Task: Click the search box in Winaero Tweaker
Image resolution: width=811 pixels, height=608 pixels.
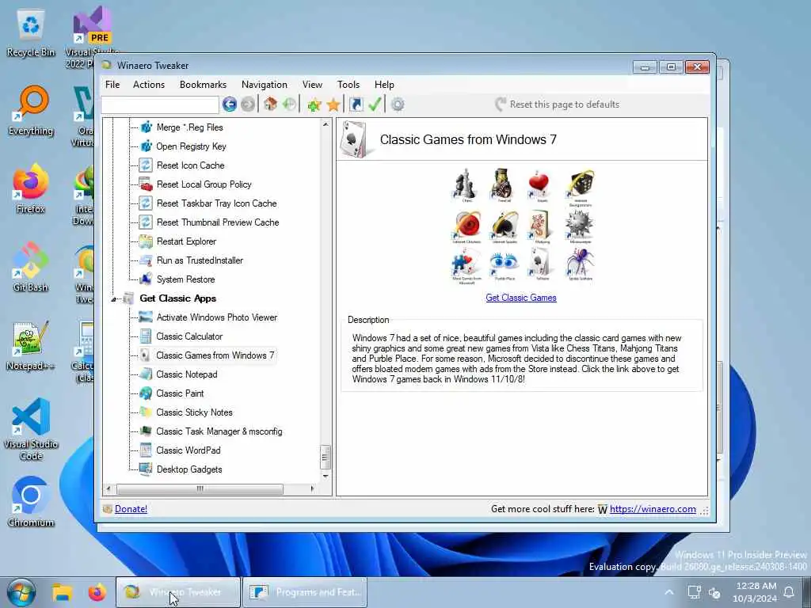Action: click(x=160, y=104)
